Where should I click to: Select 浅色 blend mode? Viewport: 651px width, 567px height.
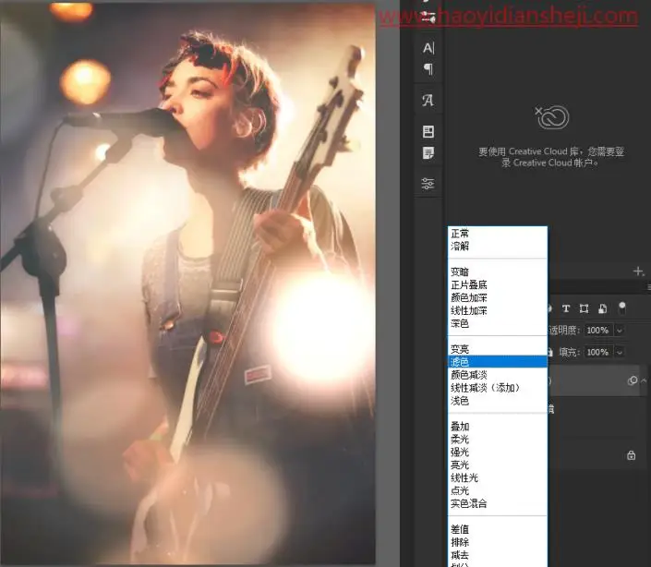[x=498, y=401]
